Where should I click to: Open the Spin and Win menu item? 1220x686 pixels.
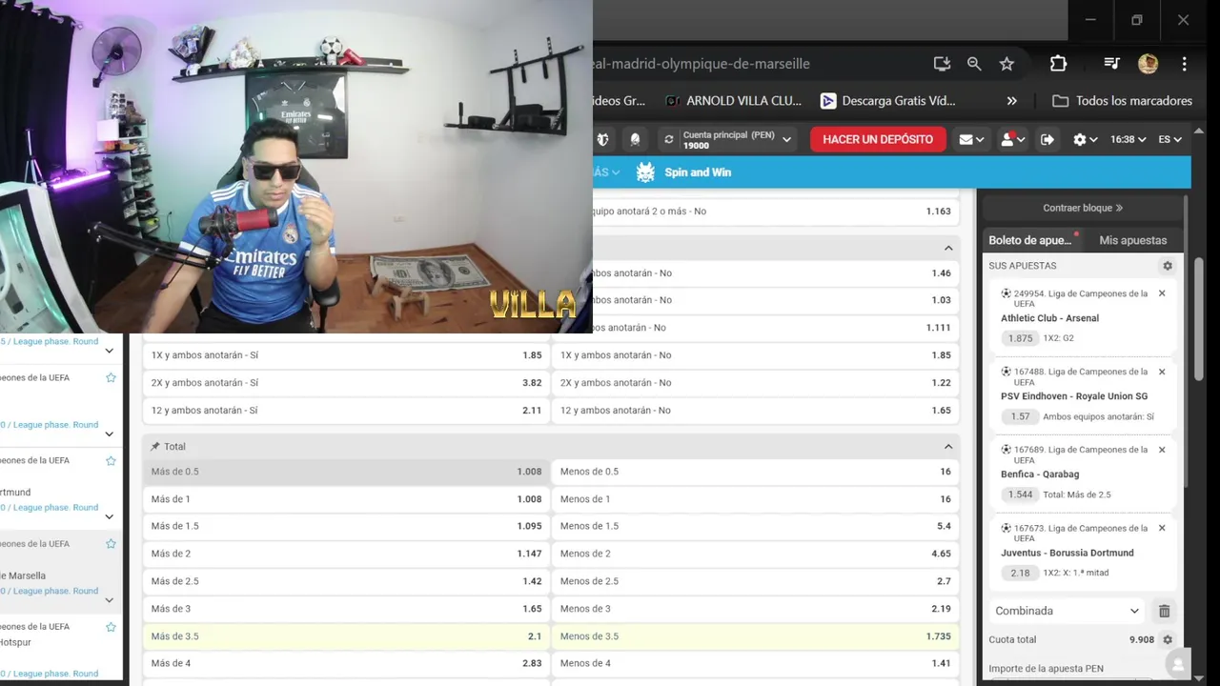tap(698, 172)
